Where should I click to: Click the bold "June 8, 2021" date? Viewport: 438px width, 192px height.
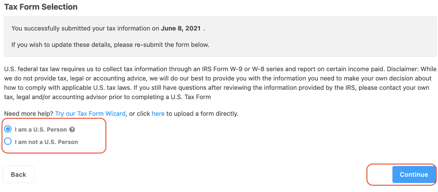(x=181, y=28)
